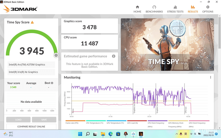Toggle GPU Memory Clock Frequency legend
The height and width of the screenshot is (138, 221).
point(178,124)
